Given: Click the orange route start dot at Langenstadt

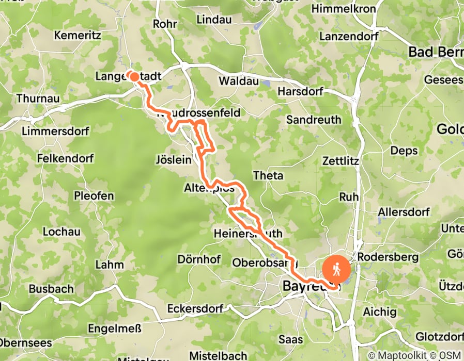Looking at the screenshot, I should [134, 77].
